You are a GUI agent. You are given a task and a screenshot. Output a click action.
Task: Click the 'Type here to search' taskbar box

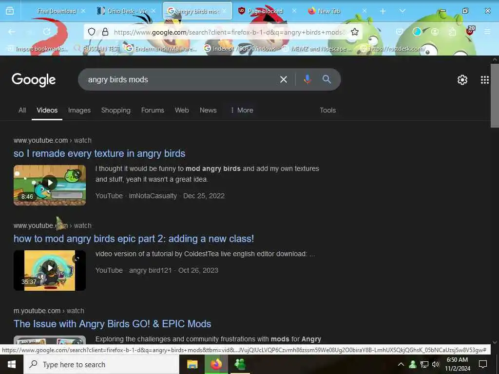102,364
